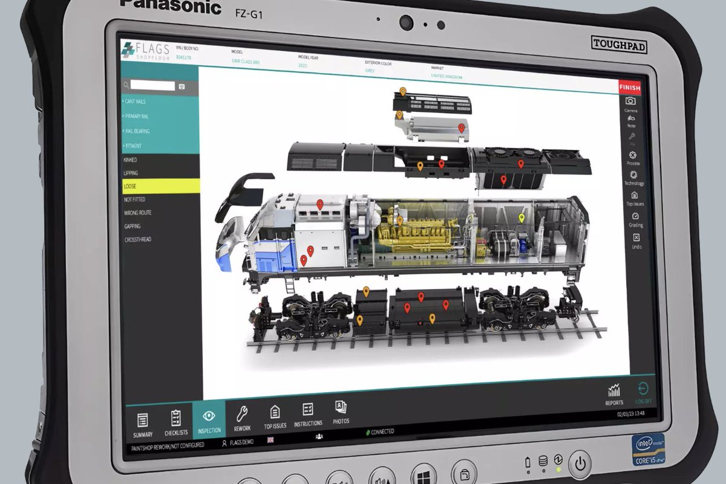Switch to the Checklists tab
The width and height of the screenshot is (726, 484).
click(176, 422)
